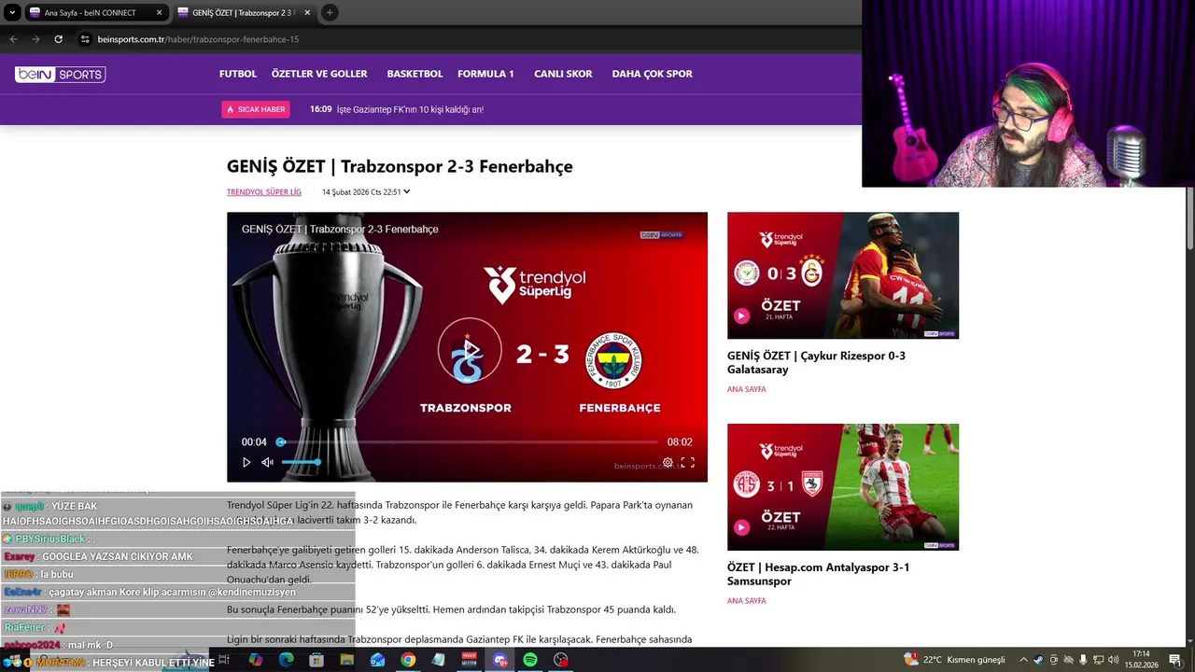Click the address bar URL
The height and width of the screenshot is (672, 1195).
pos(198,39)
